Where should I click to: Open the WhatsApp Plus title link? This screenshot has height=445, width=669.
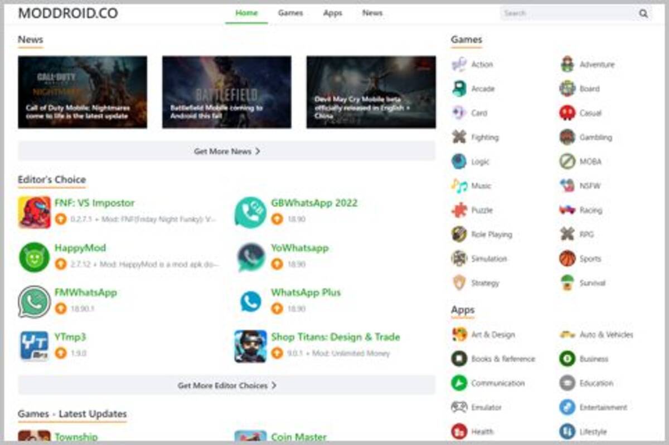tap(306, 292)
